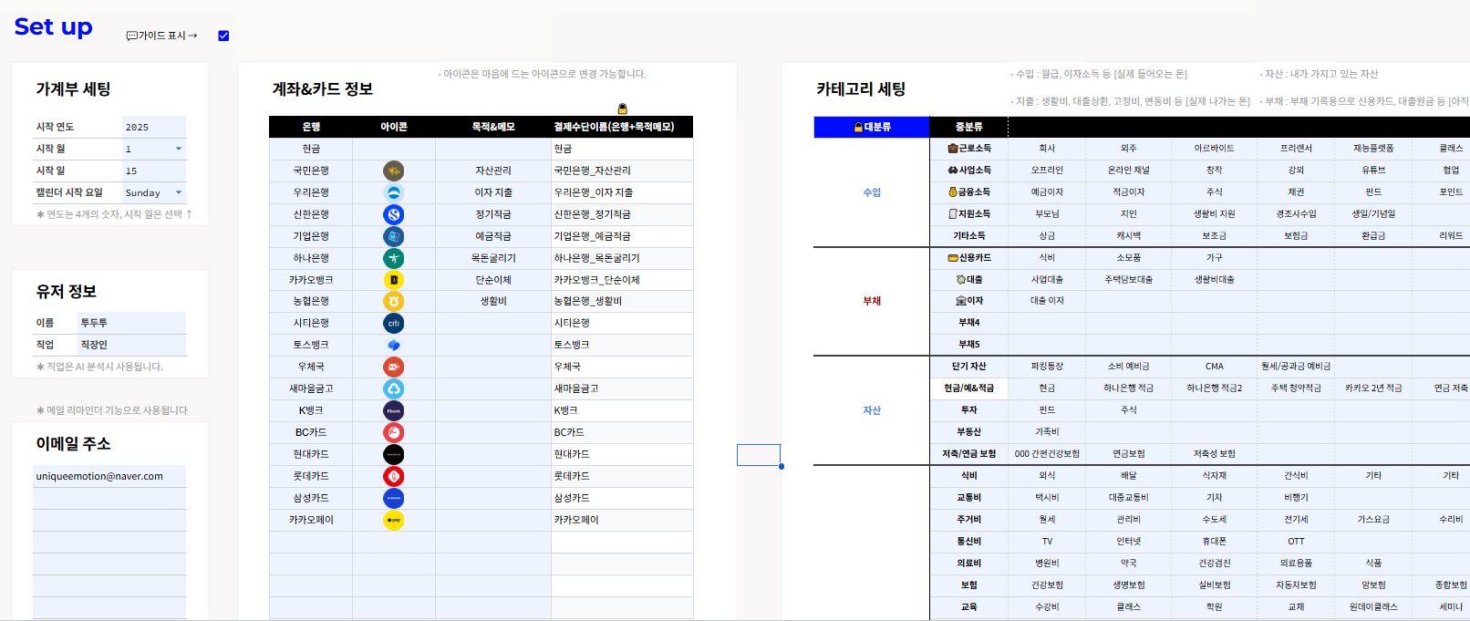The image size is (1470, 621).
Task: Click the 목적&메모 column header
Action: click(493, 127)
